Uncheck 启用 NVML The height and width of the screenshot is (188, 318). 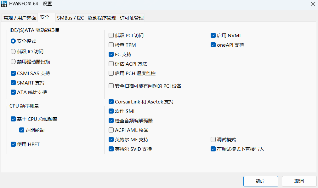(x=213, y=35)
